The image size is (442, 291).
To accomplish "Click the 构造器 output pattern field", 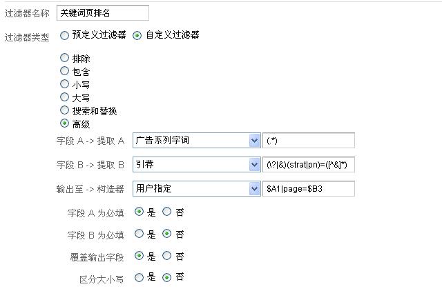I will point(309,188).
